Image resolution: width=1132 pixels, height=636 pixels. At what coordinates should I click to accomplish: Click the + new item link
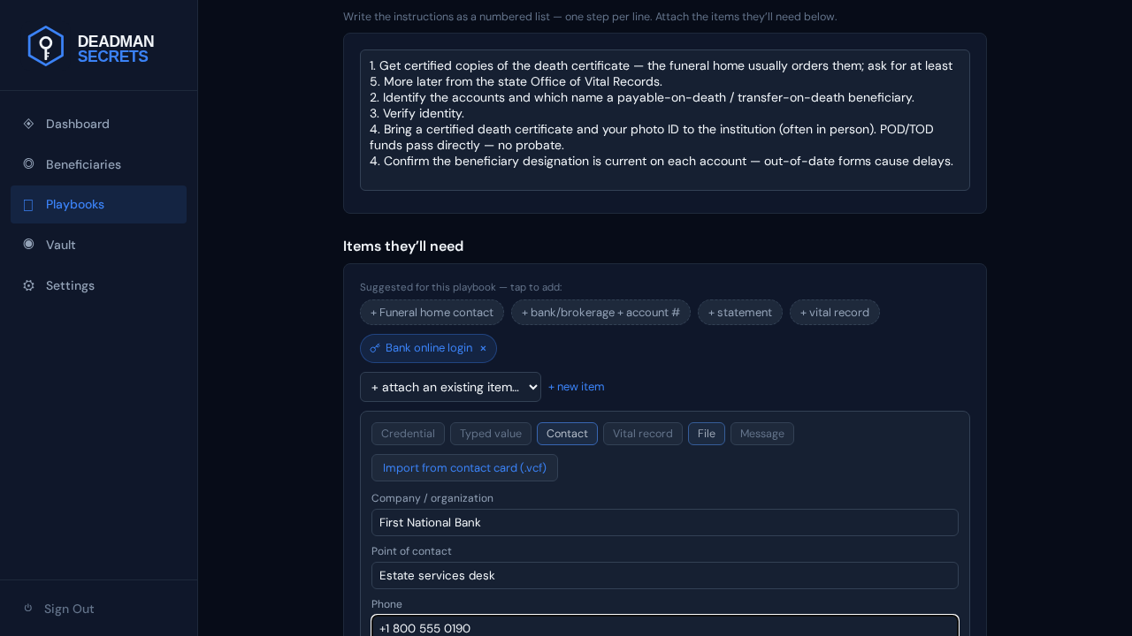[577, 387]
